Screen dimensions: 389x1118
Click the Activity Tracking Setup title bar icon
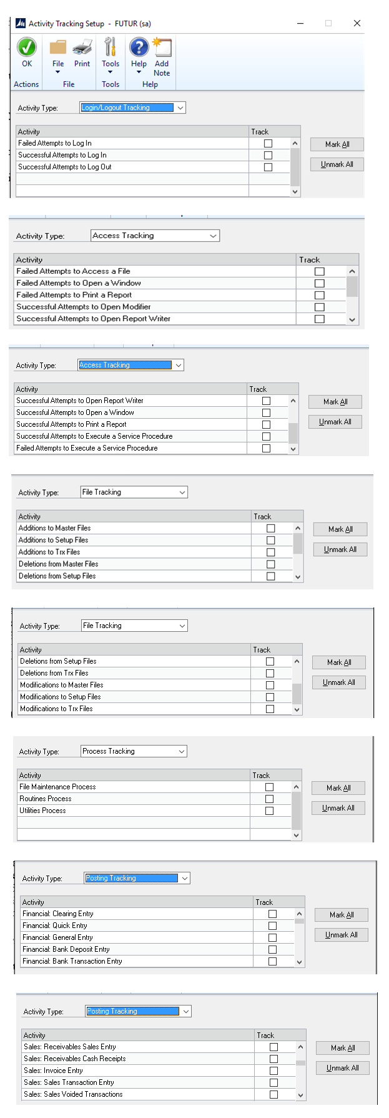[20, 23]
